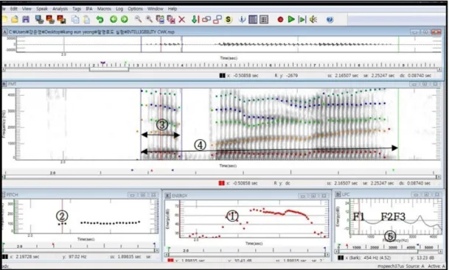The image size is (449, 270).
Task: Save with the floppy disk toolbar icon
Action: (x=26, y=19)
